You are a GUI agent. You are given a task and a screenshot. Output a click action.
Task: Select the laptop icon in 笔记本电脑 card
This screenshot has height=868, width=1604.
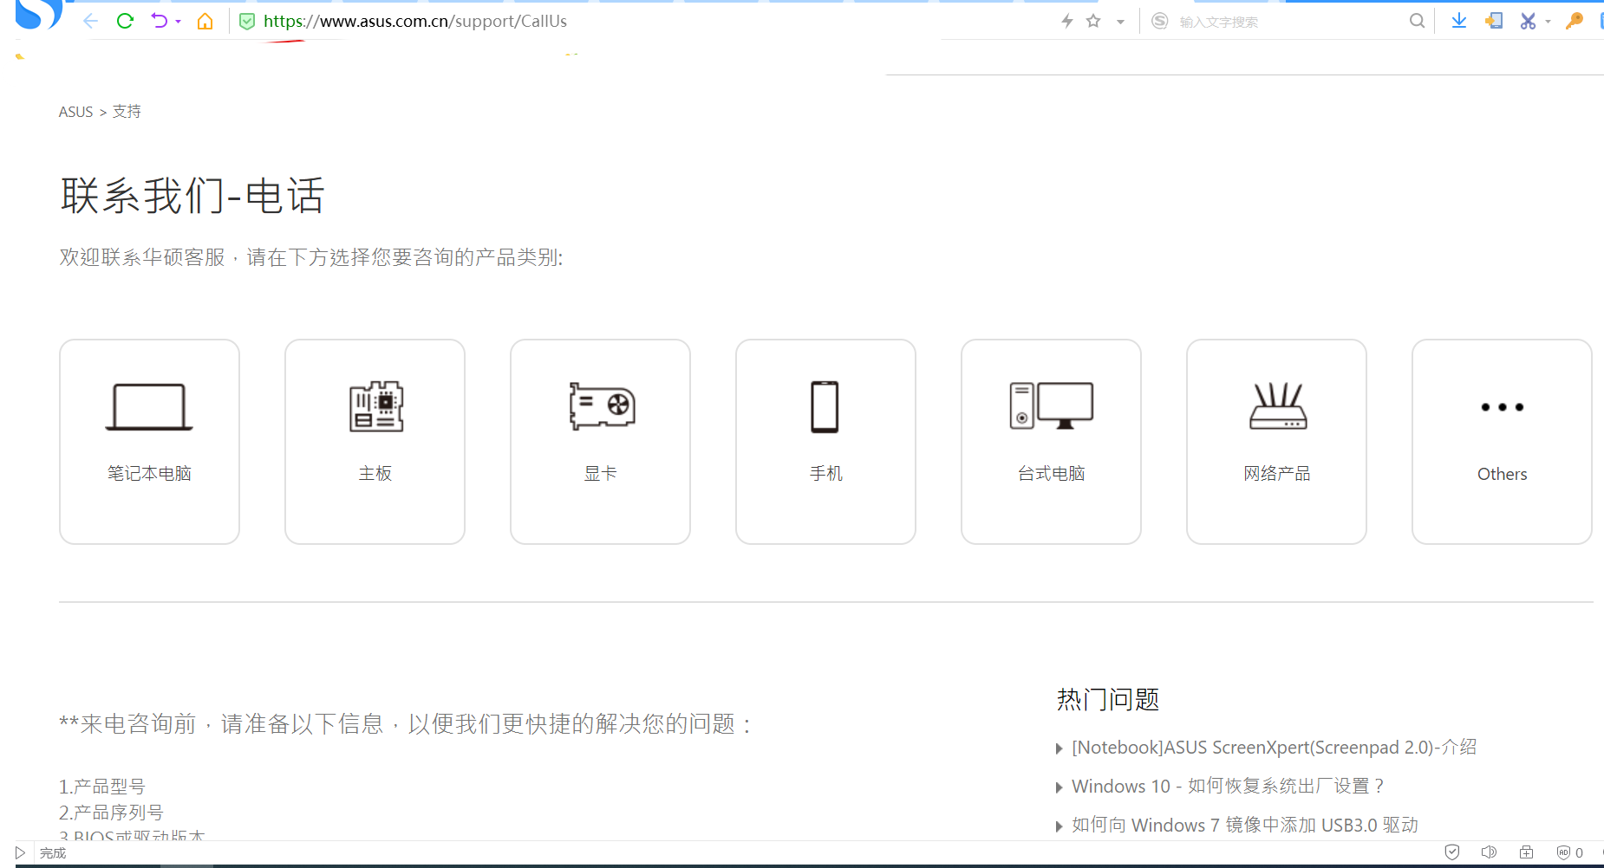pyautogui.click(x=149, y=406)
